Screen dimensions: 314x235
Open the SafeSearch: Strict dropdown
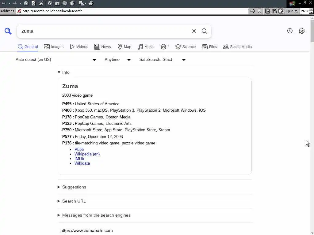163,60
